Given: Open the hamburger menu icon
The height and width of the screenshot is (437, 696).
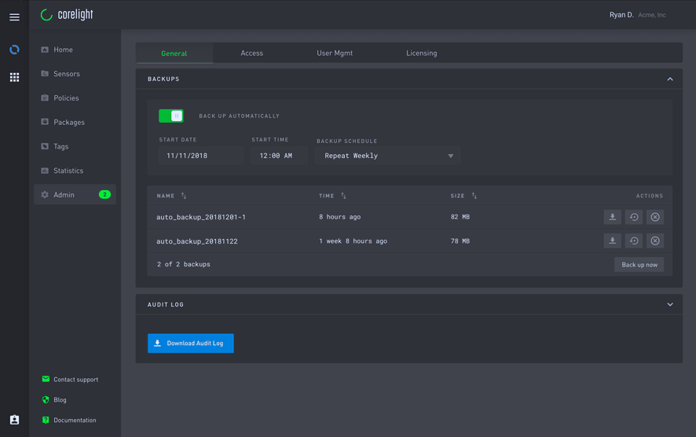Looking at the screenshot, I should [14, 17].
